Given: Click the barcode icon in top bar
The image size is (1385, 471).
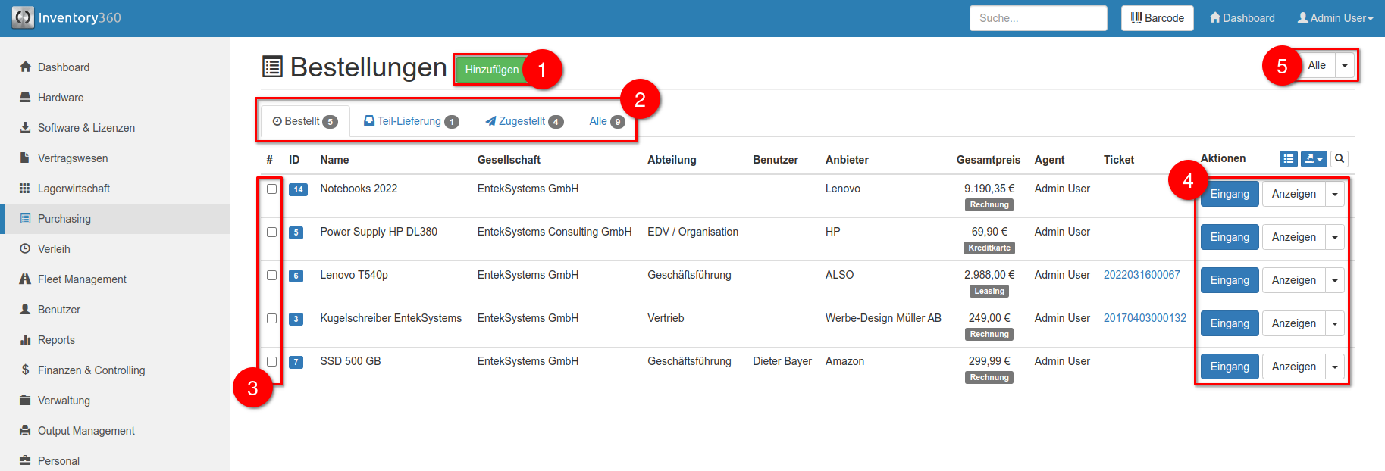Looking at the screenshot, I should [x=1136, y=17].
